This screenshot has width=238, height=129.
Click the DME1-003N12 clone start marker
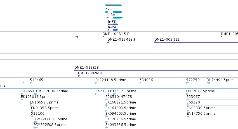156,42
